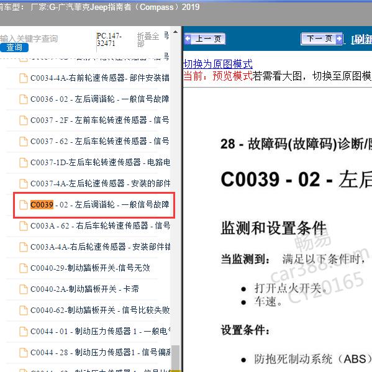Click the scroll-up arrow of the tree list
The width and height of the screenshot is (372, 372).
click(175, 32)
